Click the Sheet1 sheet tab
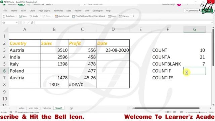 59,108
